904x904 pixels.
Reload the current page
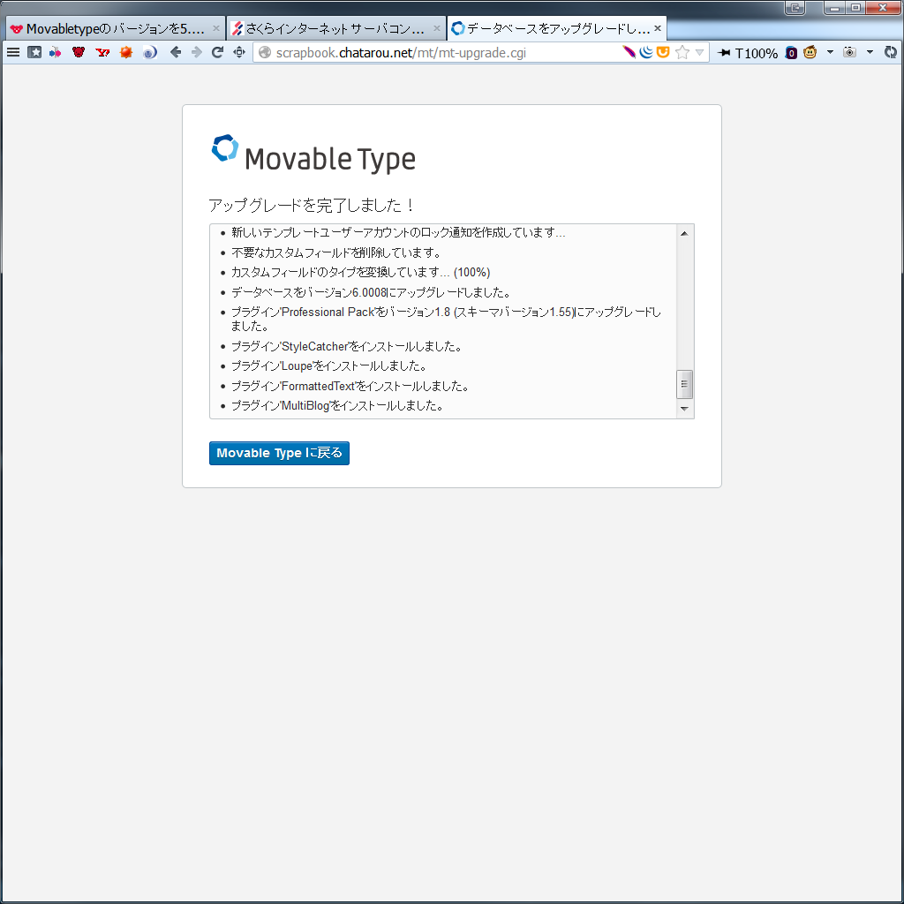[217, 52]
